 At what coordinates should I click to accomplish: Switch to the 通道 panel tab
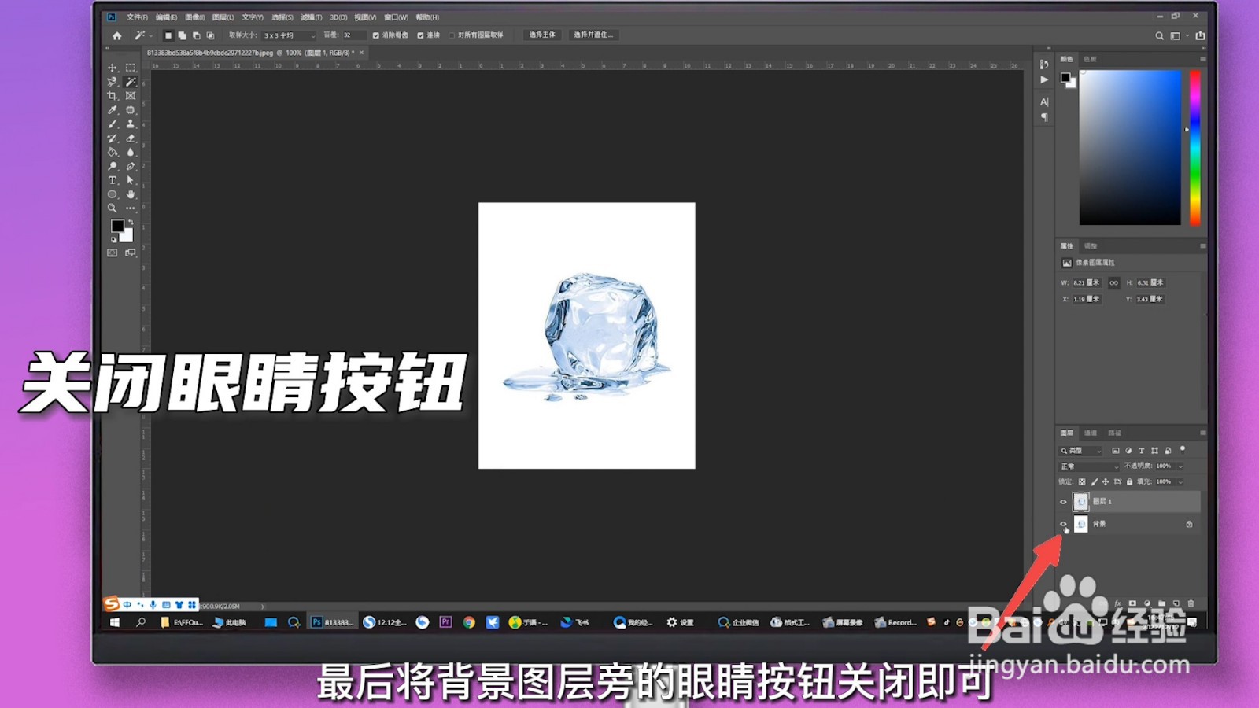coord(1091,433)
